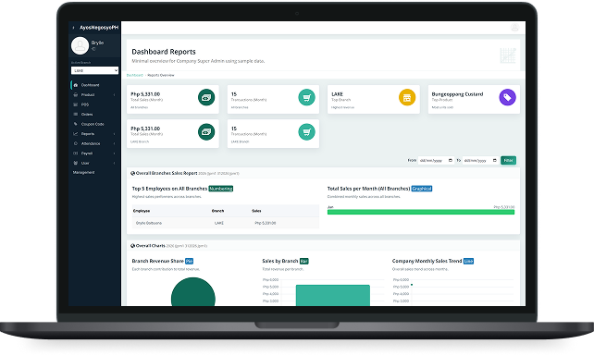Click the green Jan monthly sales bar

[421, 212]
